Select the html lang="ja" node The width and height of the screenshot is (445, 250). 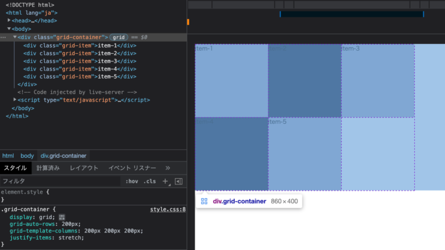click(32, 13)
